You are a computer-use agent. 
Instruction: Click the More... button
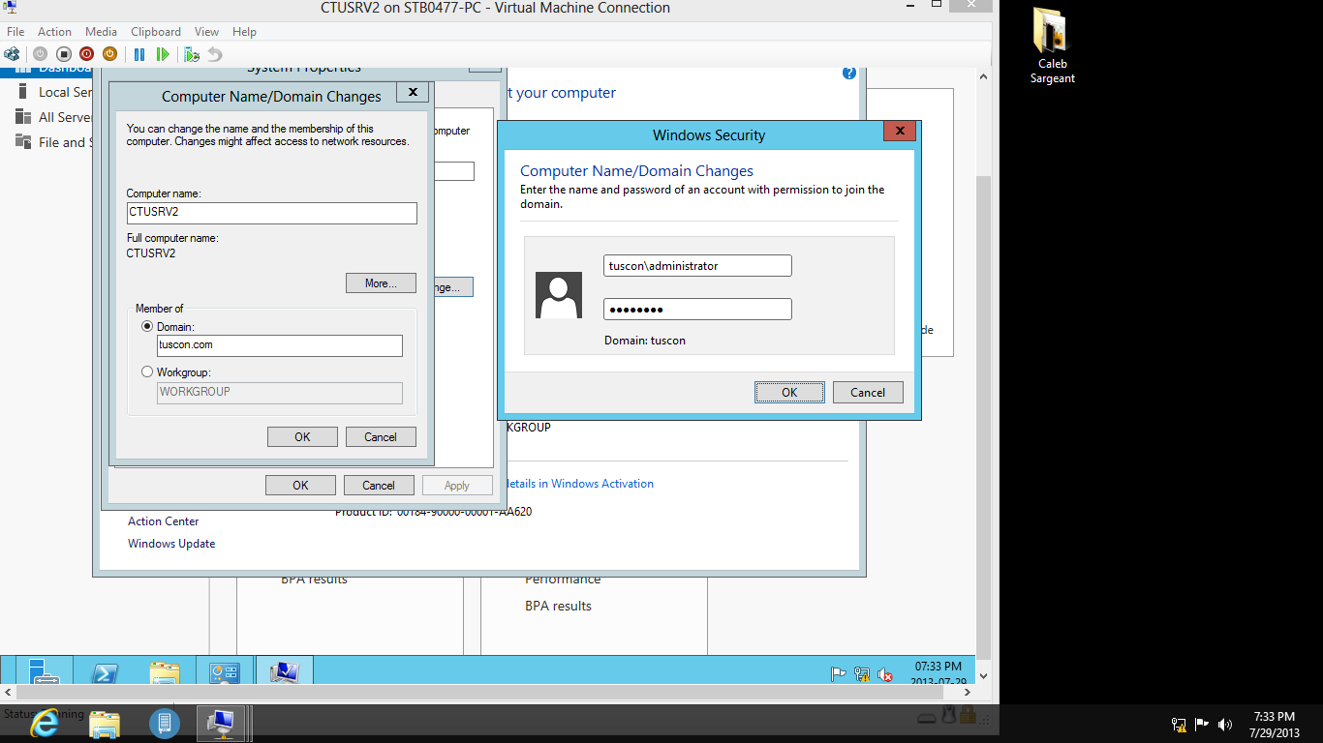(x=381, y=283)
